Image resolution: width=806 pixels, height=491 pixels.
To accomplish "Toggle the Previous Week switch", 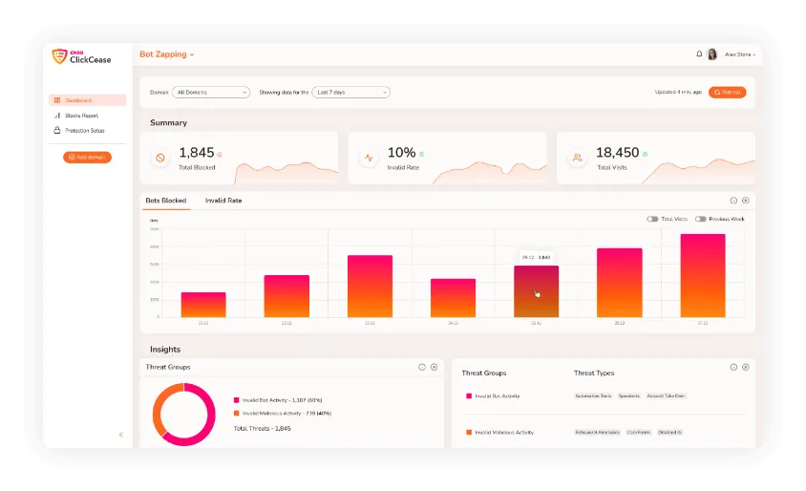I will tap(700, 219).
